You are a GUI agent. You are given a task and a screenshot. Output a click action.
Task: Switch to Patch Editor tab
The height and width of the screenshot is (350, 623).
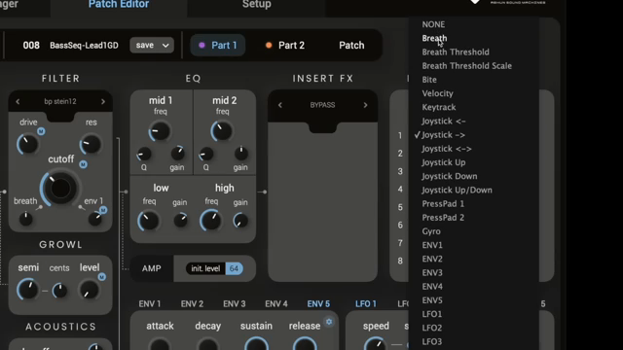point(119,5)
